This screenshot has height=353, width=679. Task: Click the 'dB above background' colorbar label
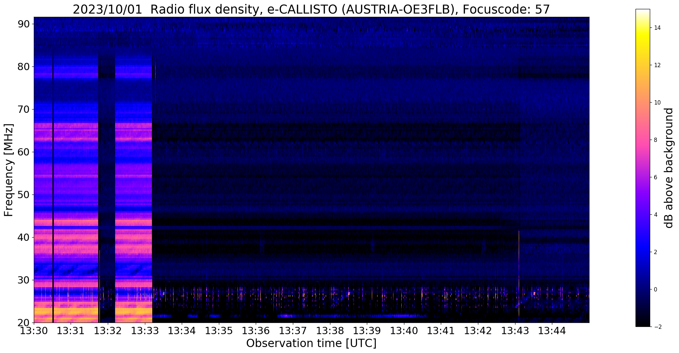point(669,168)
